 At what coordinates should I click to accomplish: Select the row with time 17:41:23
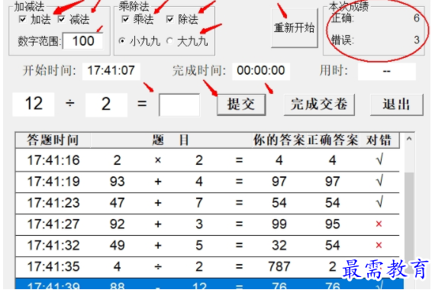click(208, 203)
